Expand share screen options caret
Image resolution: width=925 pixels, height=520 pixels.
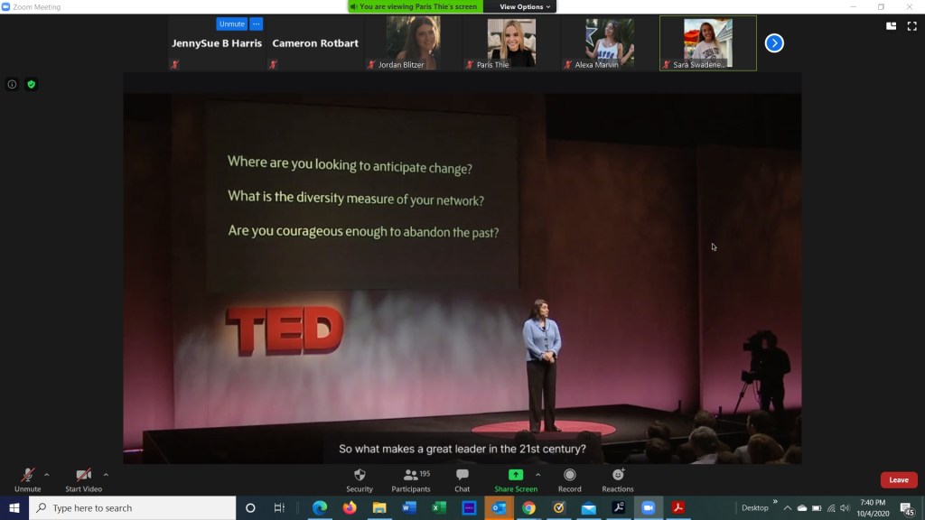[x=538, y=475]
